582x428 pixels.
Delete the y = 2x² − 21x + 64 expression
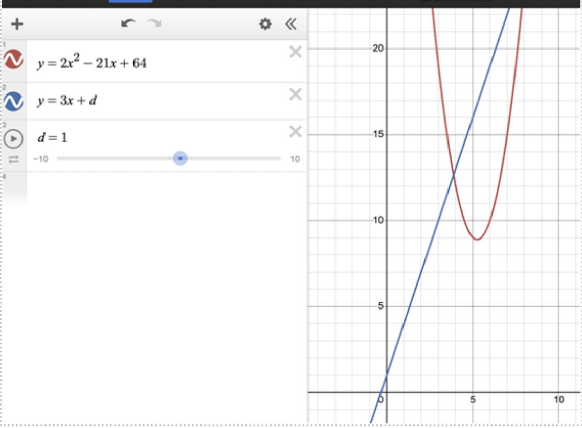pos(296,52)
